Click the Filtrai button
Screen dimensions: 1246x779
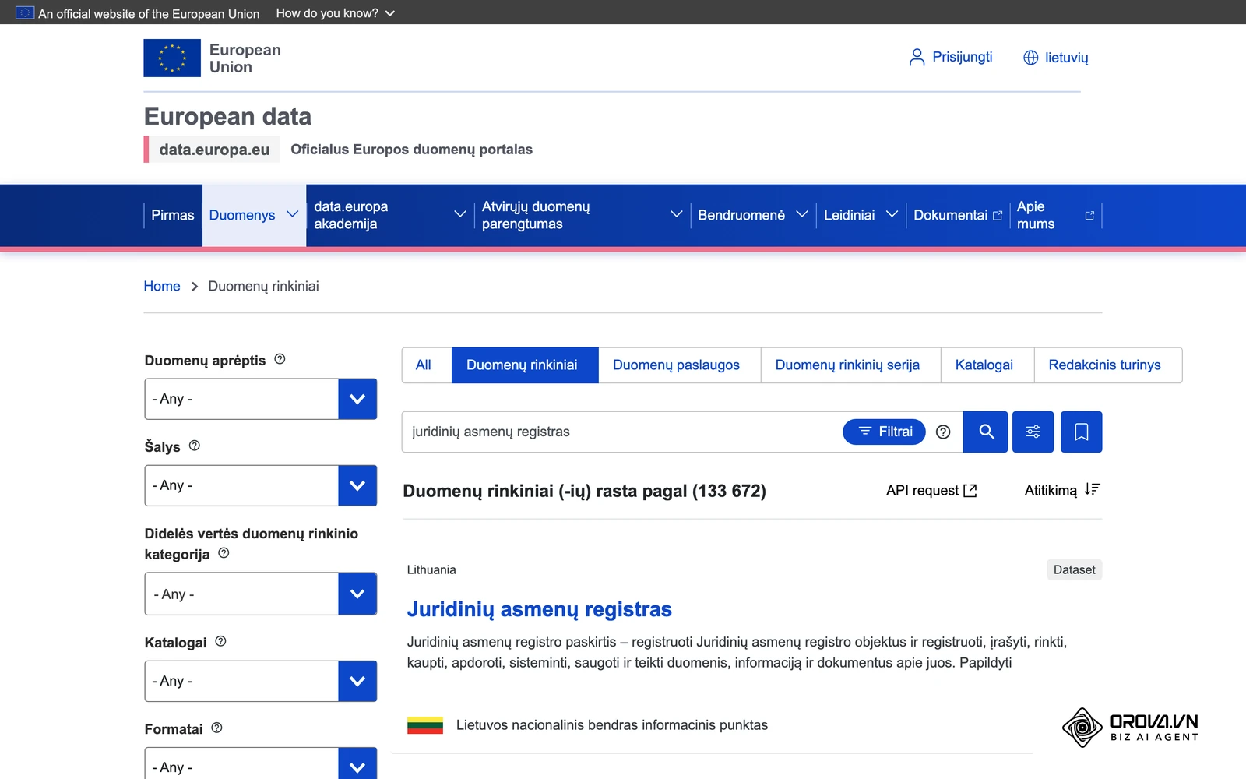[884, 432]
